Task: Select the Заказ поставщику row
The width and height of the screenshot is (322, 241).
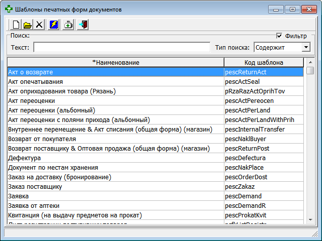Action: [115, 187]
